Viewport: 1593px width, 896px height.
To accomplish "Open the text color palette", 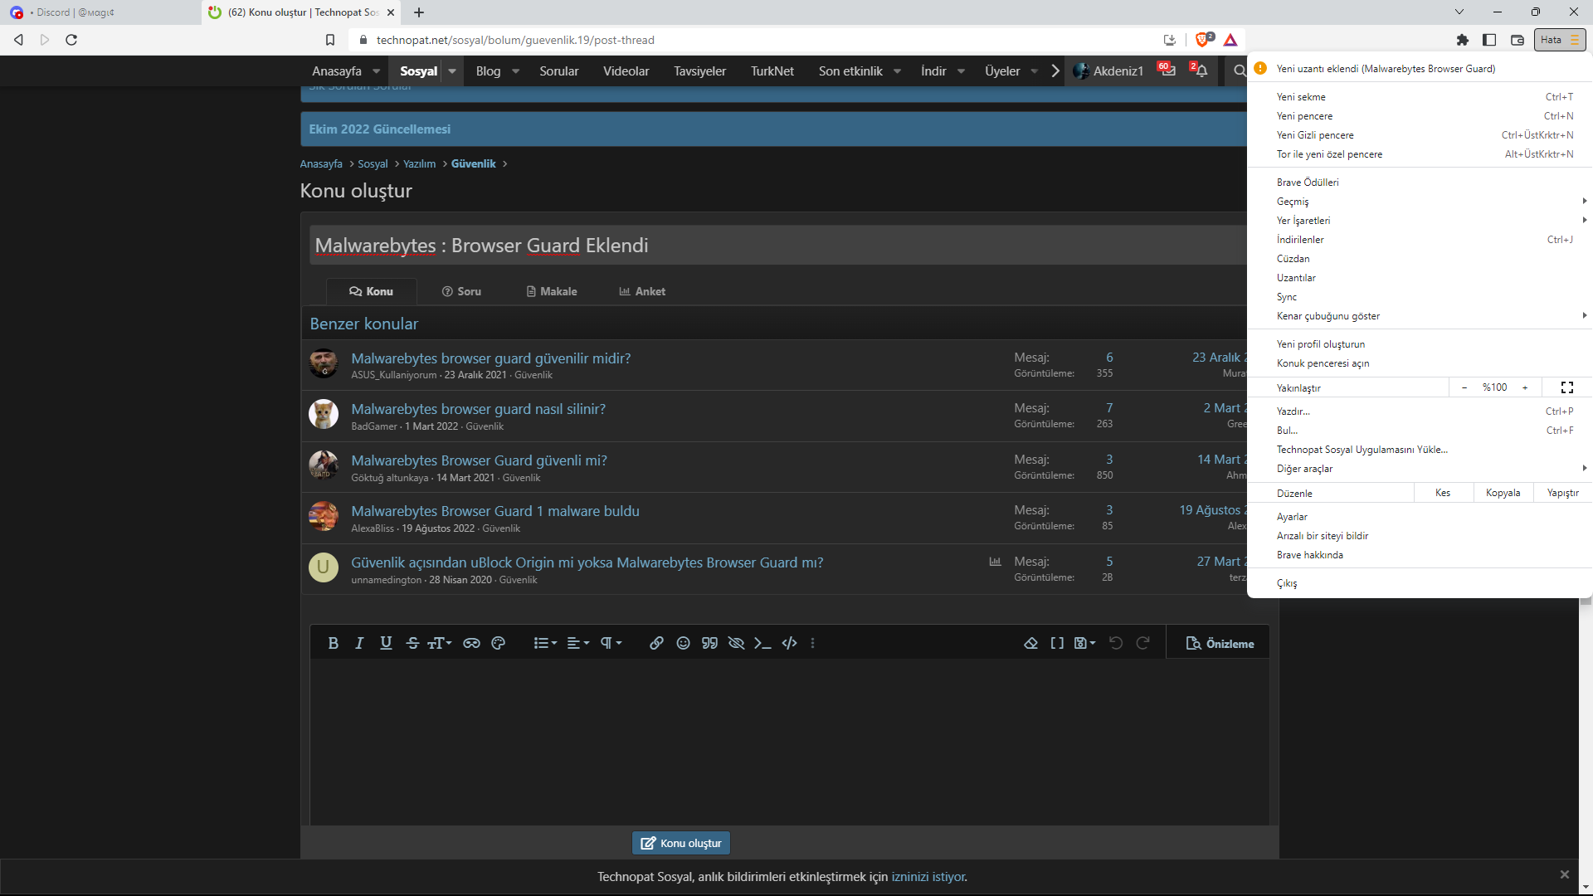I will (498, 643).
